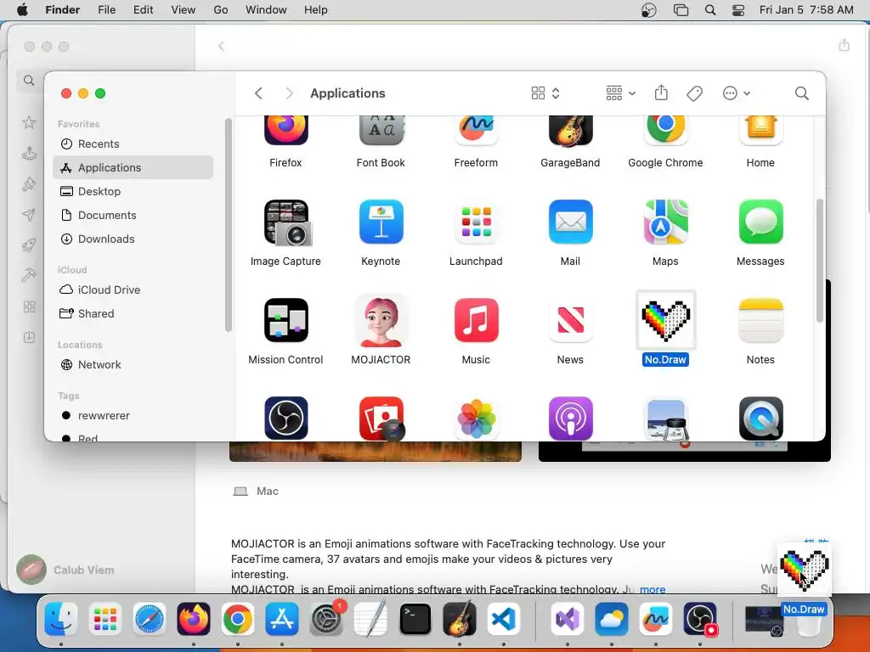The height and width of the screenshot is (652, 870).
Task: Open Safari from the Dock
Action: click(150, 619)
